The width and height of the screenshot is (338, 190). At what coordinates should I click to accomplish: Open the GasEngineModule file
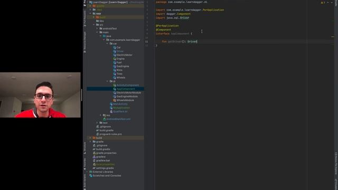tap(125, 96)
